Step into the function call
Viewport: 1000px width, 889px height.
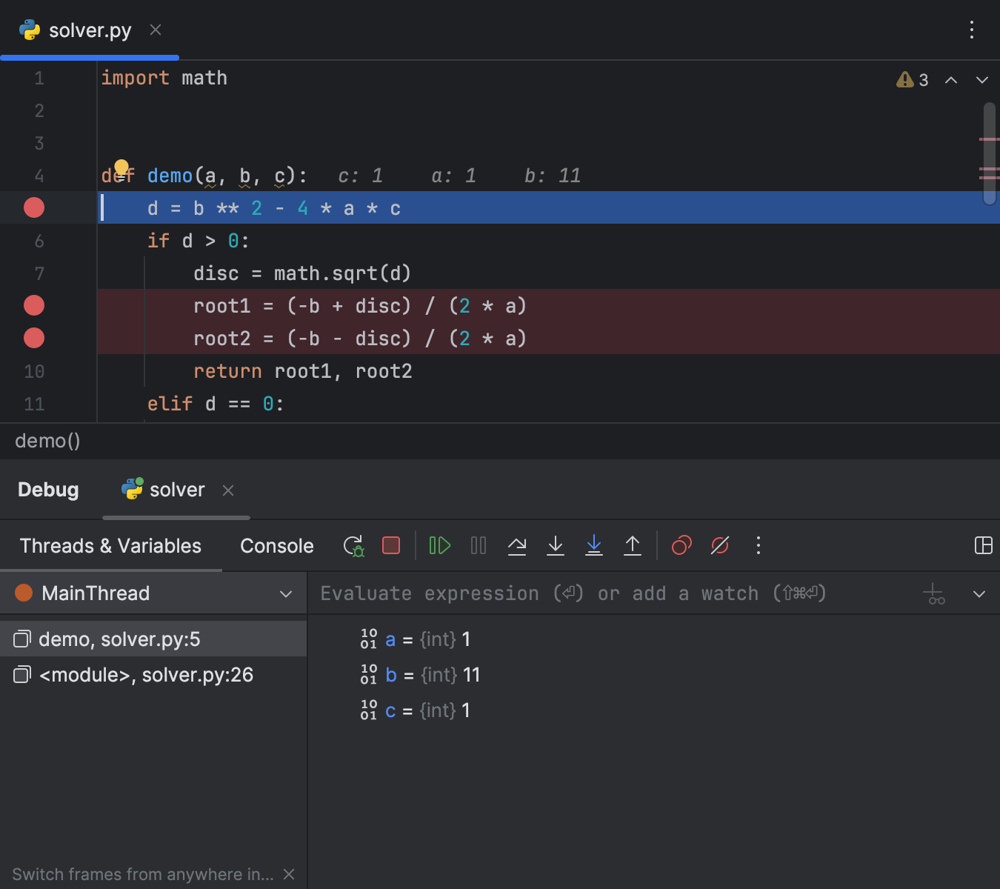(556, 546)
